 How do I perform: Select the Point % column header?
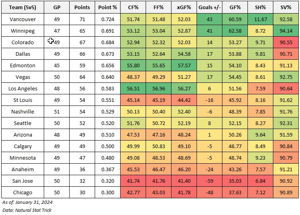(x=107, y=8)
